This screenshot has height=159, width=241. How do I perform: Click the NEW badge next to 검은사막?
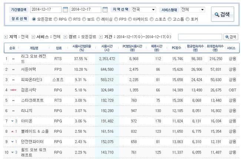(13, 90)
